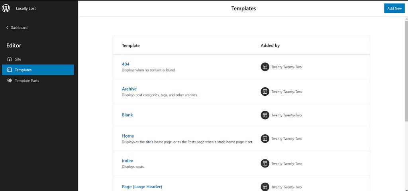The width and height of the screenshot is (408, 191).
Task: Open the Blank template
Action: (x=127, y=115)
